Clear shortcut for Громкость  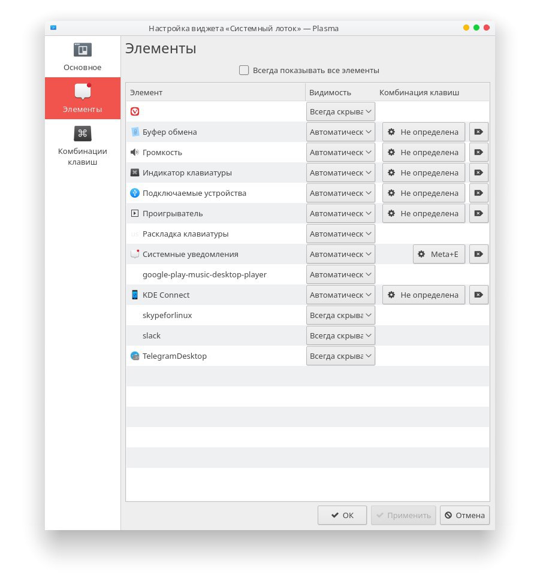pyautogui.click(x=478, y=152)
